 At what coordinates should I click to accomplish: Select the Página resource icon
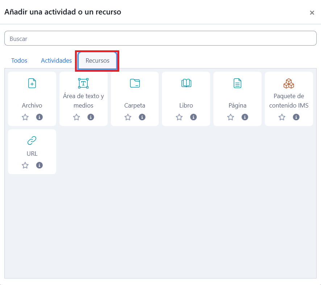(237, 83)
